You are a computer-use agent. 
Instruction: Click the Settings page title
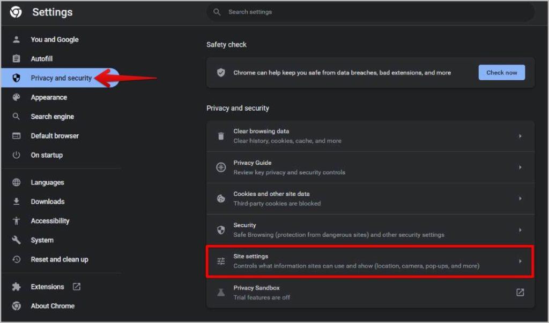(53, 12)
